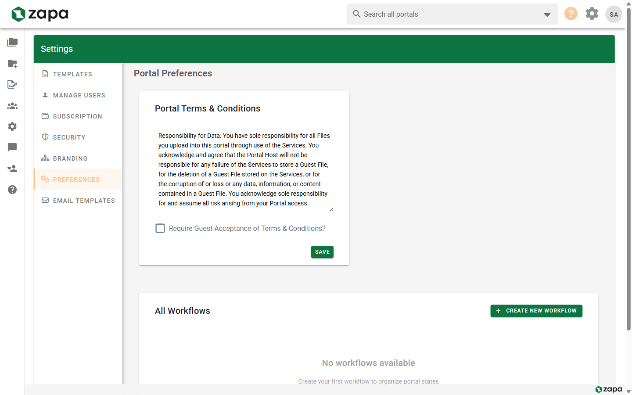
Task: Expand the search portals dropdown arrow
Action: [547, 14]
